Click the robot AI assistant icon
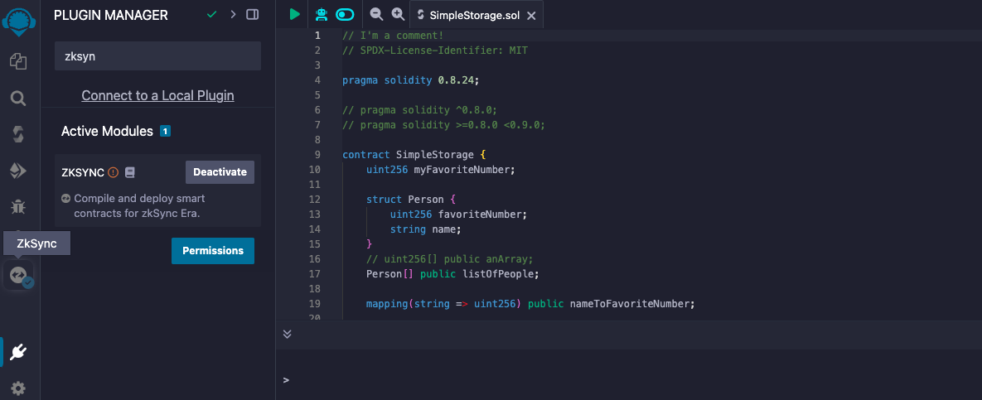 pyautogui.click(x=322, y=14)
